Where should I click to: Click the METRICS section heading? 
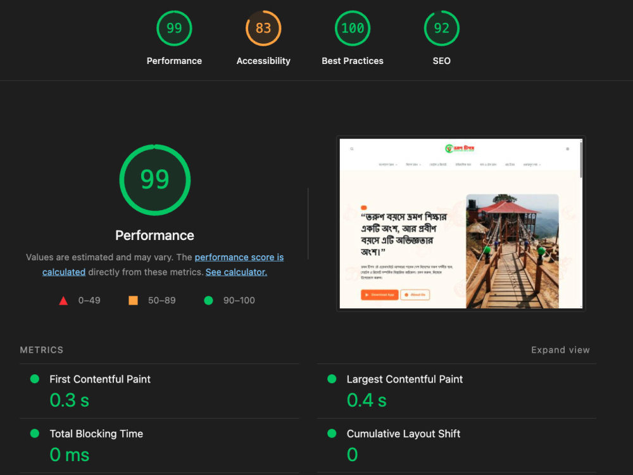coord(42,350)
